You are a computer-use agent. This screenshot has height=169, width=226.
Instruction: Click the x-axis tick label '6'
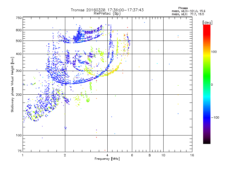[132, 155]
